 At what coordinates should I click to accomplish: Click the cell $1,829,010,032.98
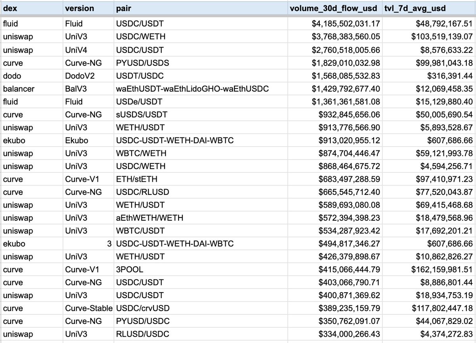click(x=336, y=63)
